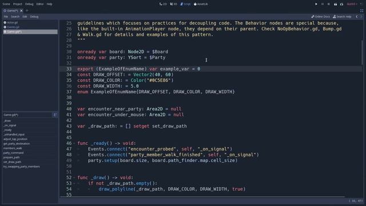Play the project
Screen dimensions: 366x206
click(x=316, y=4)
